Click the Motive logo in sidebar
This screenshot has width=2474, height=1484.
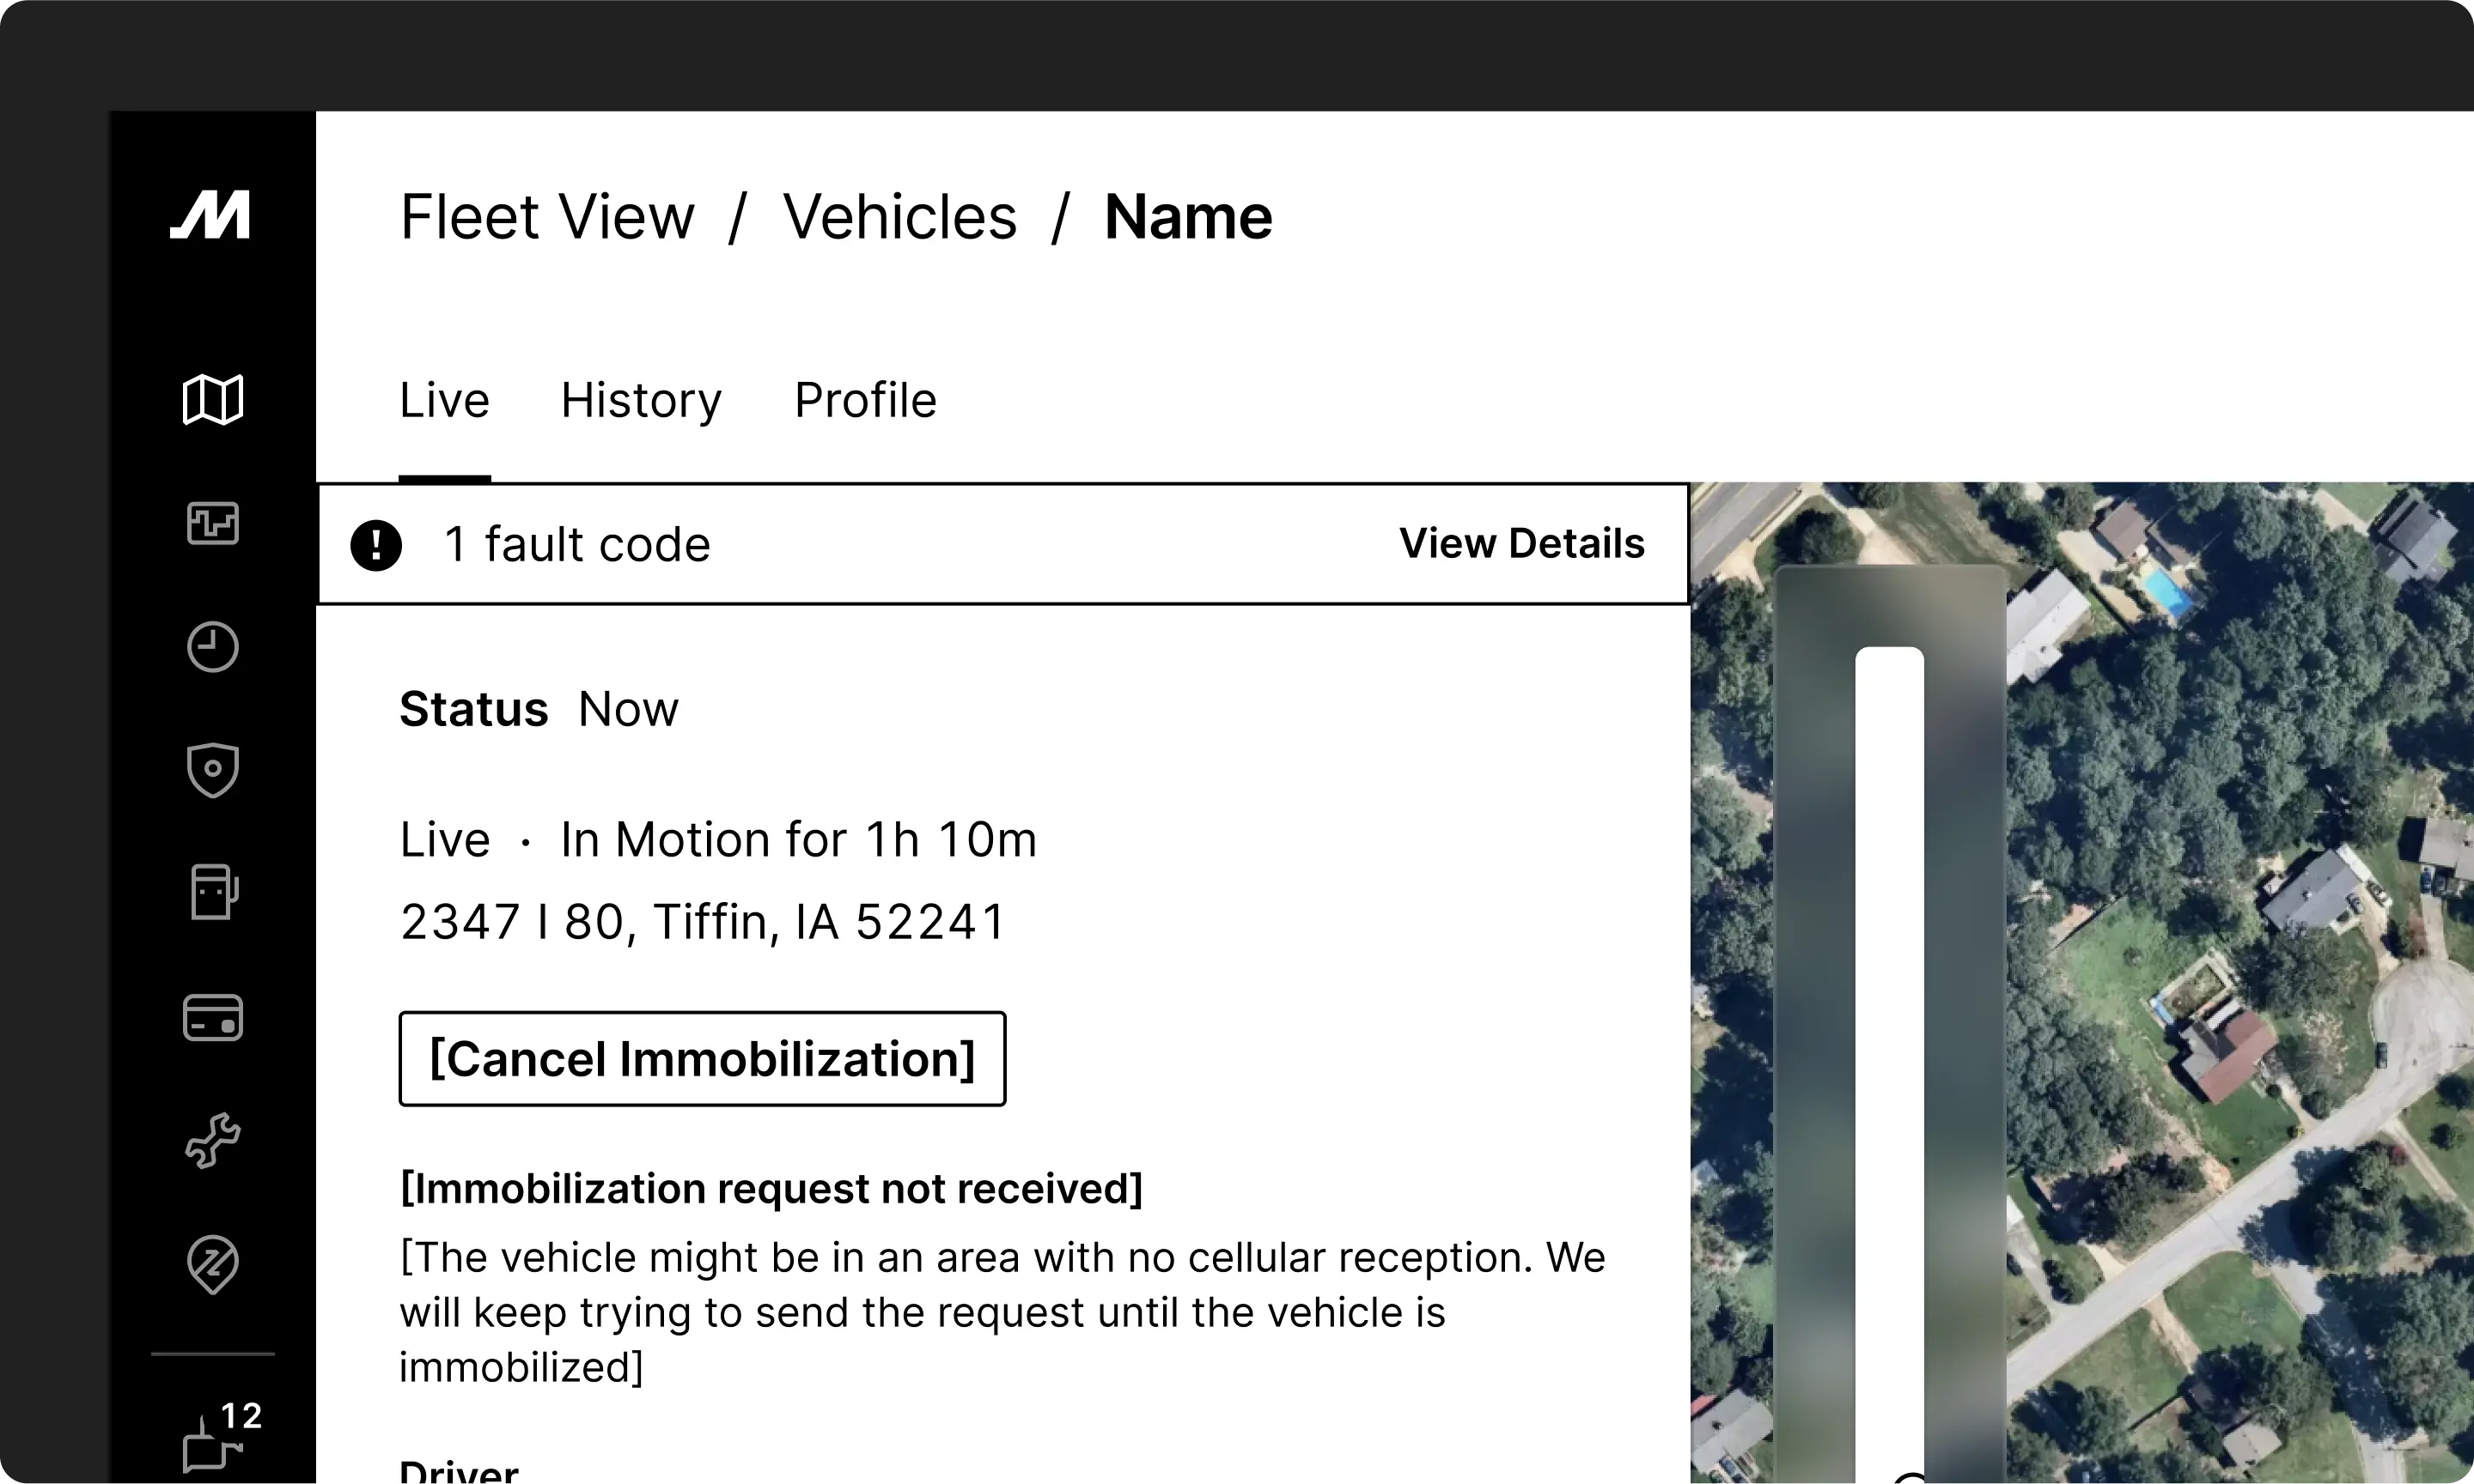click(211, 215)
